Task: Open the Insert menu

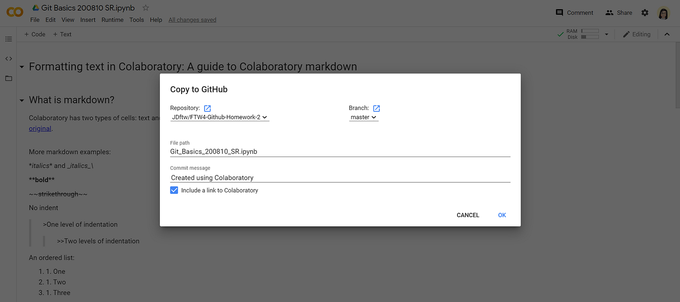Action: pyautogui.click(x=88, y=20)
